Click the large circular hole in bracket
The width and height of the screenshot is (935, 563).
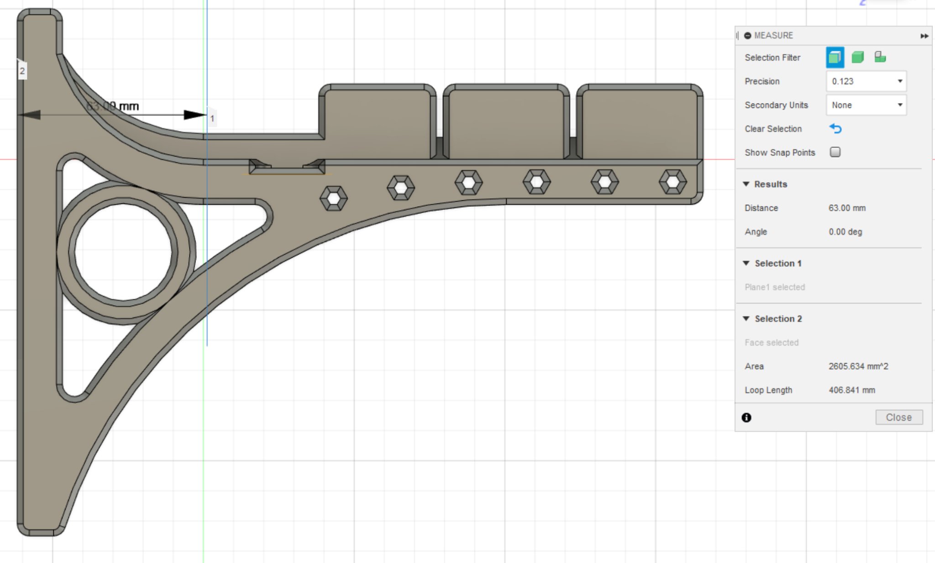[x=123, y=252]
